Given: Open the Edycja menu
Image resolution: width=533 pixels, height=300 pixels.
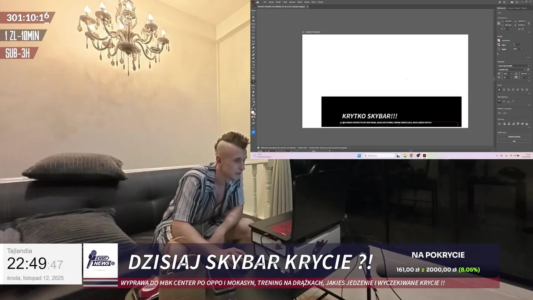Looking at the screenshot, I should (x=271, y=2).
